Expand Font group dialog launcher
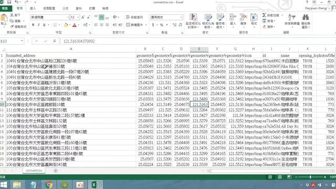336x189 pixels. (90, 33)
